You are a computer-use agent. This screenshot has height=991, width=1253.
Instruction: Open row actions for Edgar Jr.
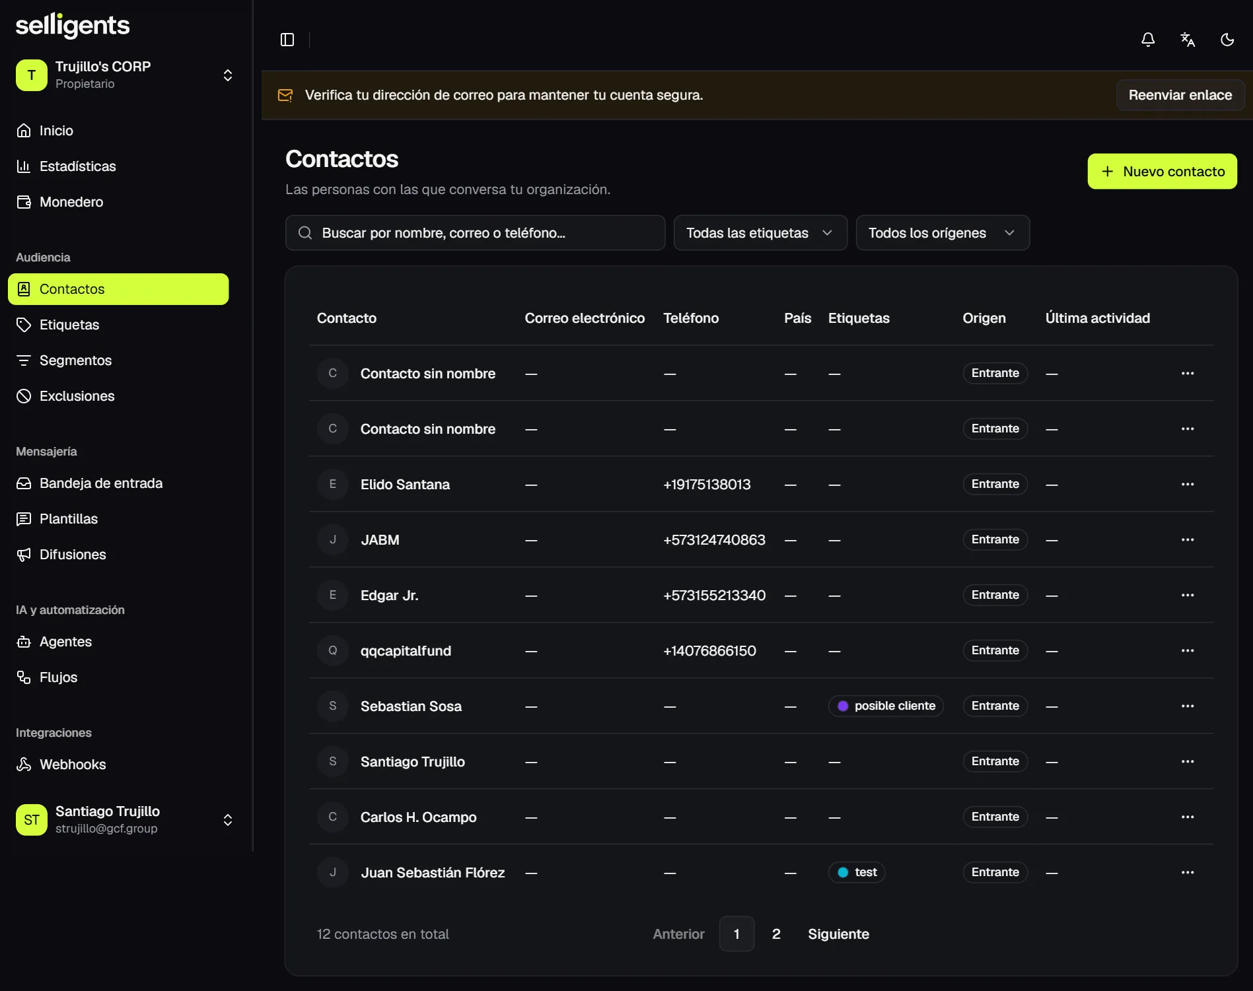coord(1188,595)
